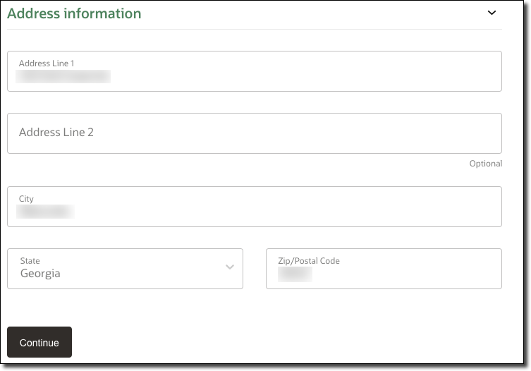Select the blurred City value
The height and width of the screenshot is (371, 531).
click(46, 212)
